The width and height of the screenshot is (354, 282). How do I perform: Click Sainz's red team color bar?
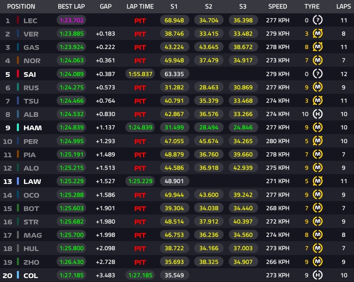point(18,74)
